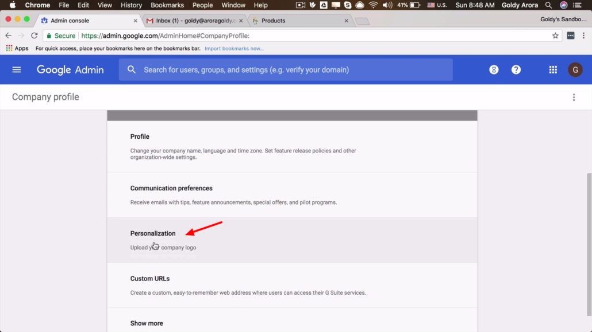
Task: Open the Bookmarks menu in menu bar
Action: 167,5
